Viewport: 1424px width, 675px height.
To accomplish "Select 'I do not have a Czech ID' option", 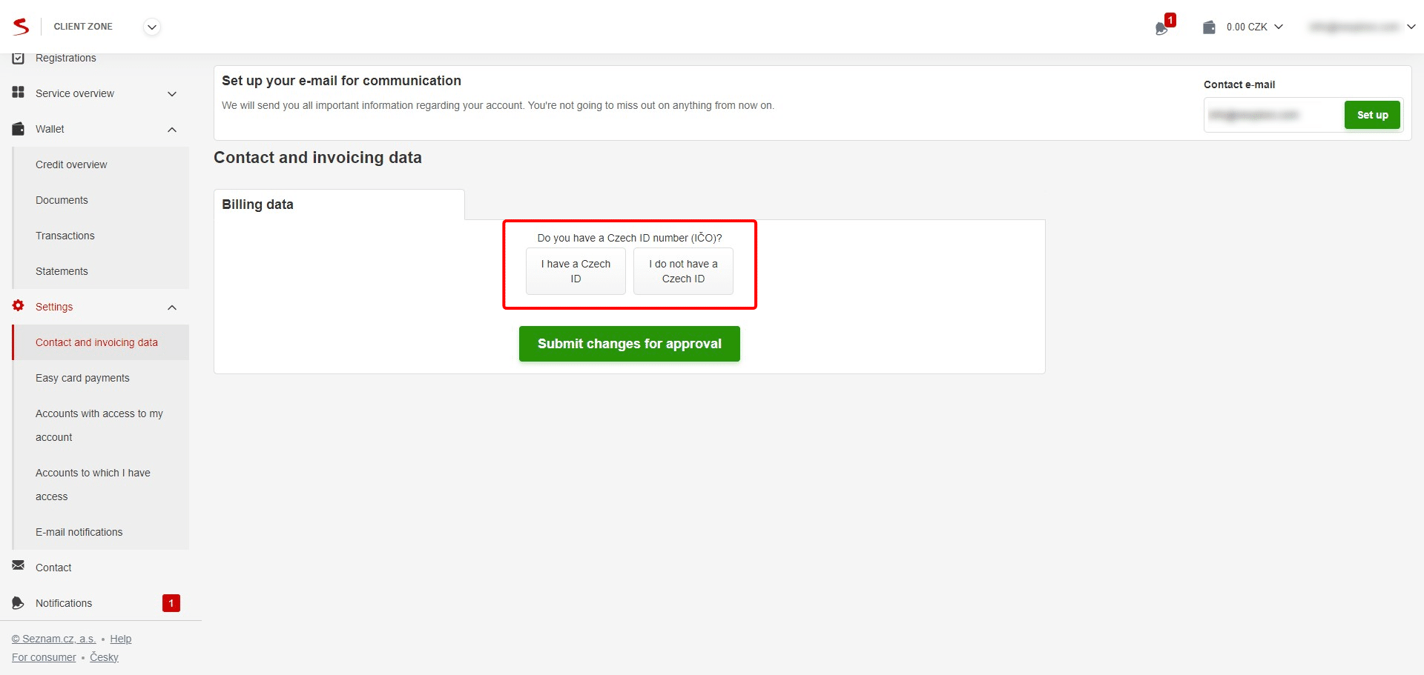I will pos(682,271).
